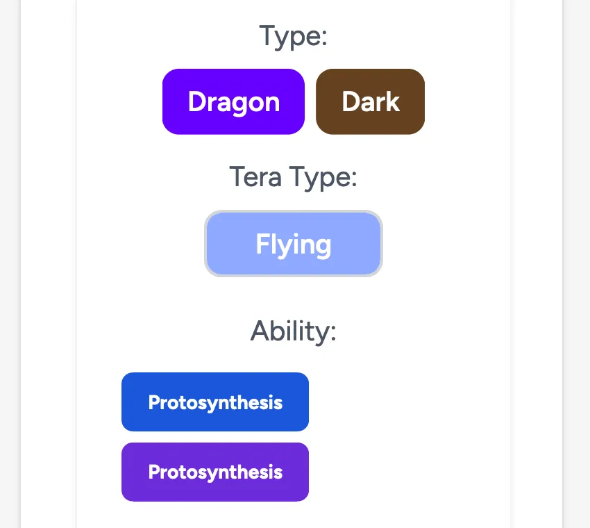Select the Type section heading
The height and width of the screenshot is (528, 590).
[x=293, y=36]
